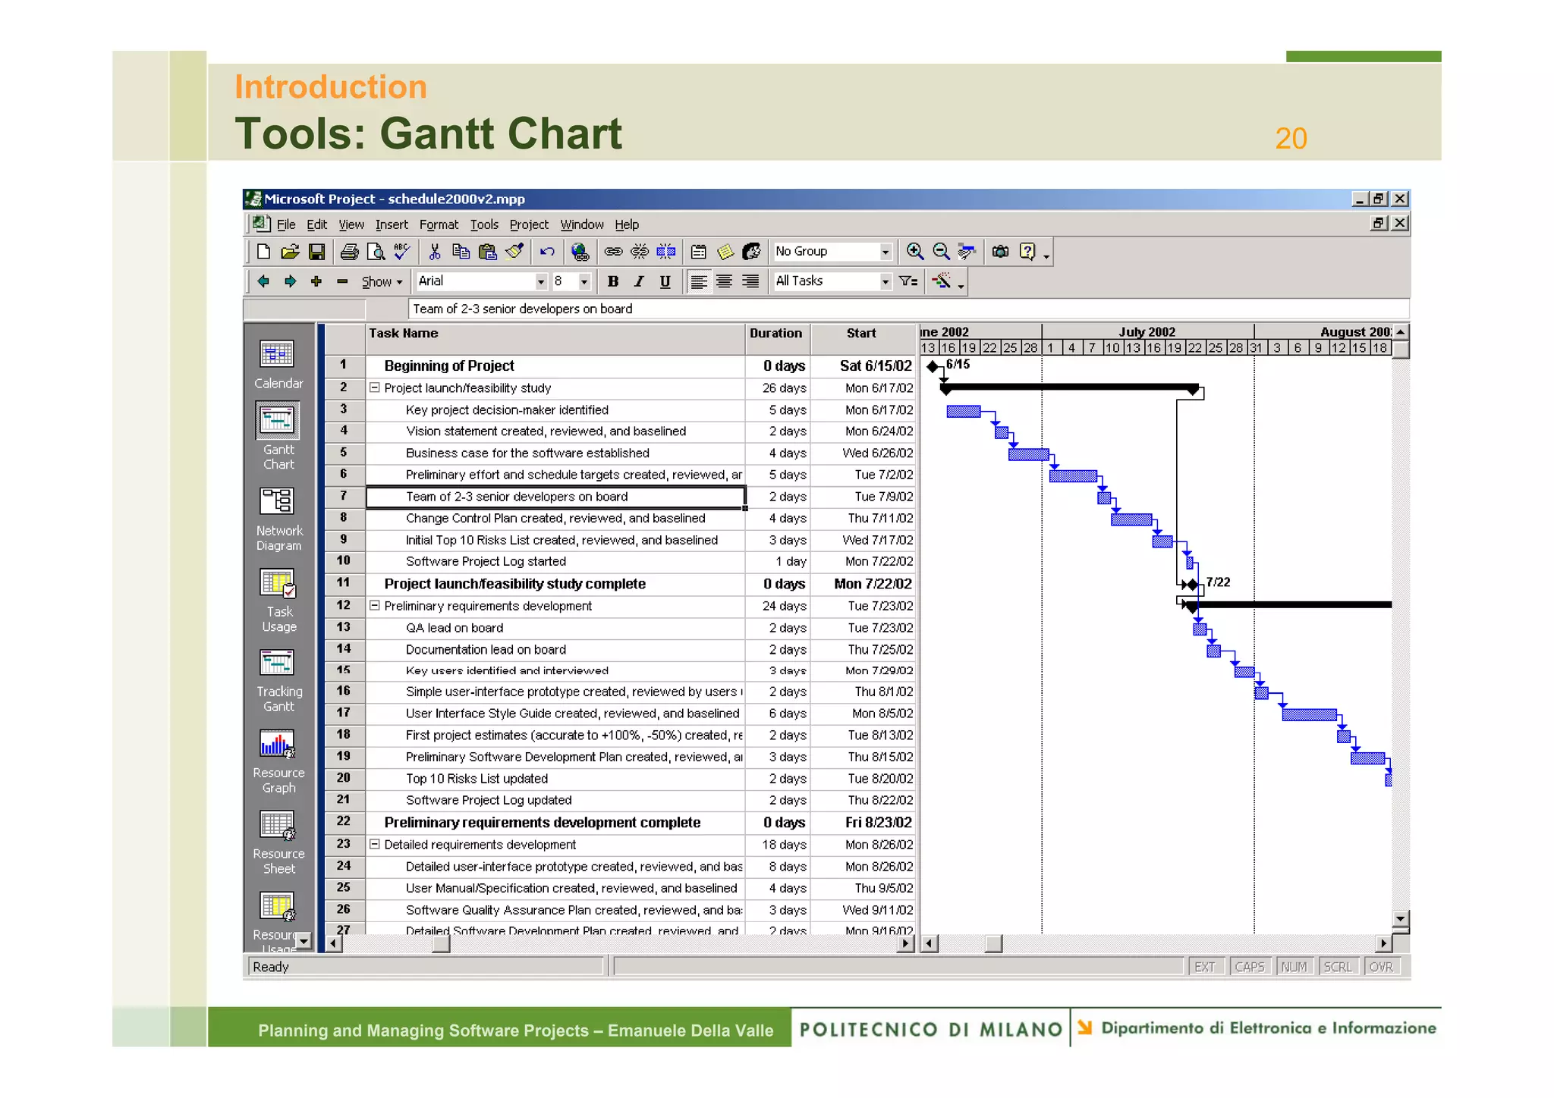Image resolution: width=1554 pixels, height=1098 pixels.
Task: Switch to Resource Sheet view
Action: click(278, 843)
